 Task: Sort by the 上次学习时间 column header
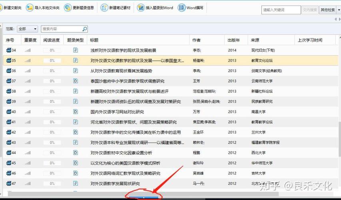coord(310,40)
